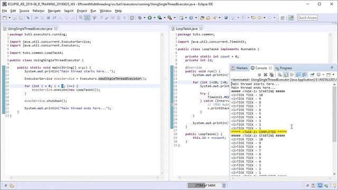Open the Edit menu
Screen dimensions: 338x190
tap(13, 11)
